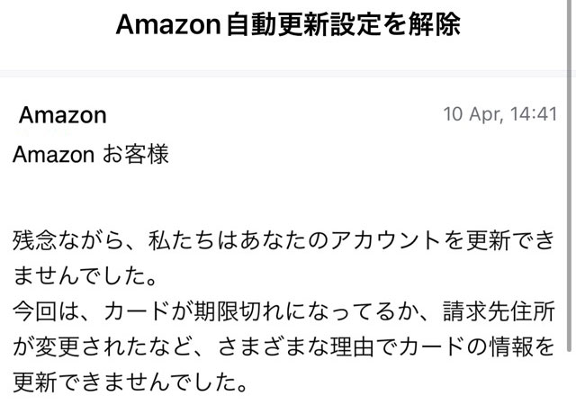The width and height of the screenshot is (576, 405).
Task: Click the line ませんでした。 in first paragraph
Action: click(x=85, y=276)
